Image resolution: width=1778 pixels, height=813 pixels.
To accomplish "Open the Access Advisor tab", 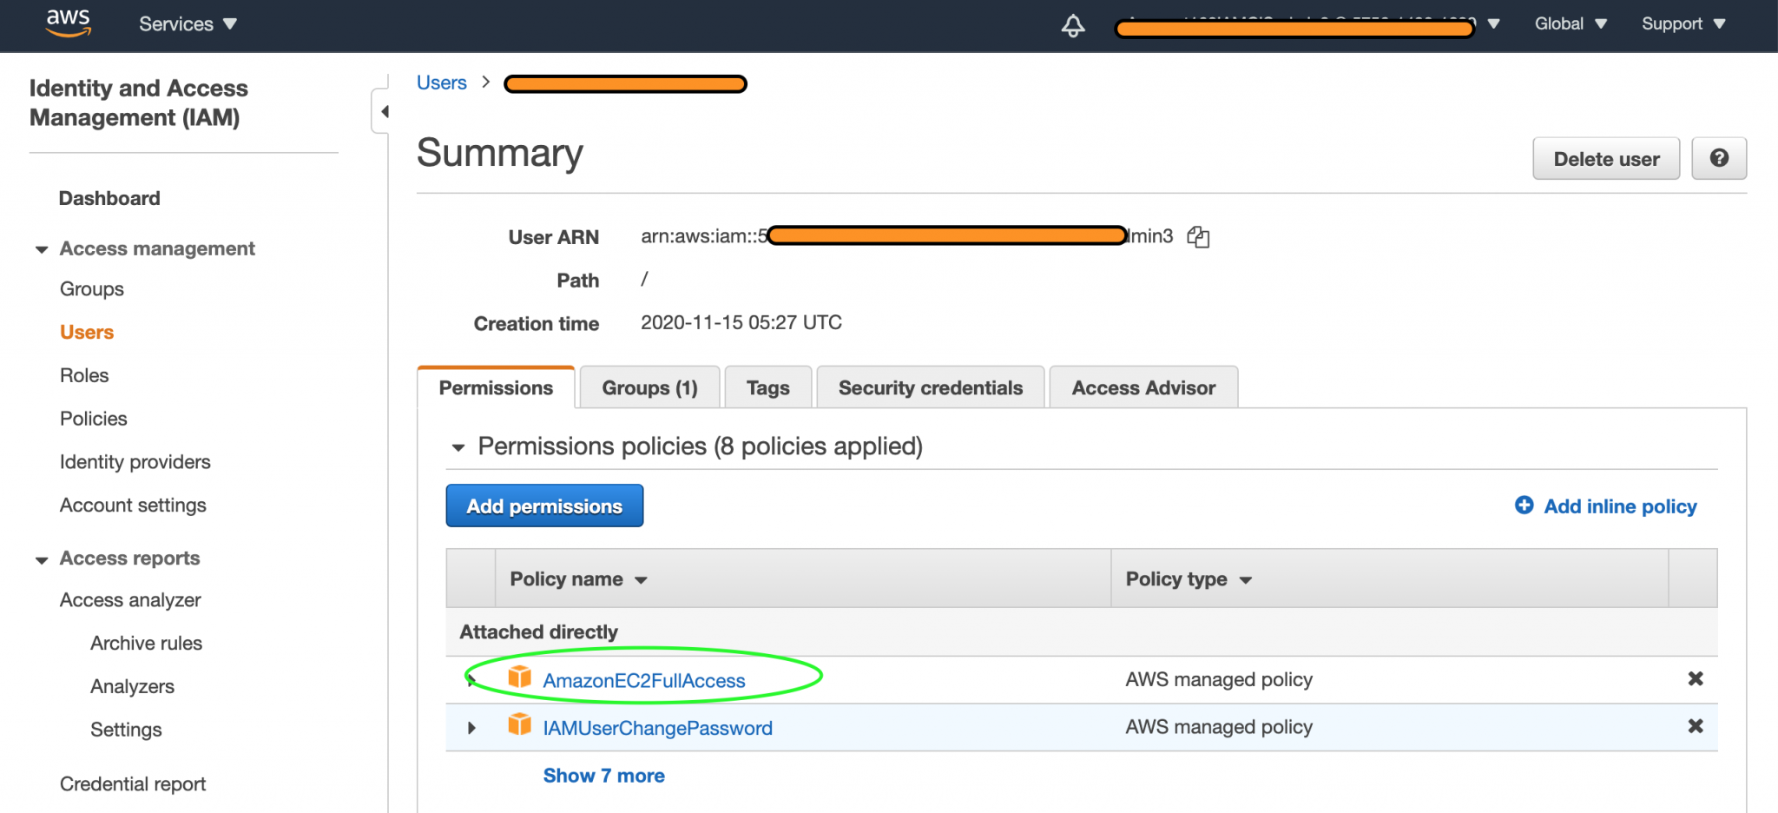I will (x=1143, y=387).
